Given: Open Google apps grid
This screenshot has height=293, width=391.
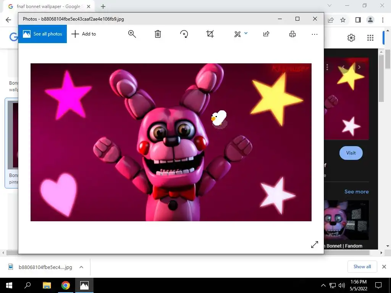Looking at the screenshot, I should click(370, 38).
